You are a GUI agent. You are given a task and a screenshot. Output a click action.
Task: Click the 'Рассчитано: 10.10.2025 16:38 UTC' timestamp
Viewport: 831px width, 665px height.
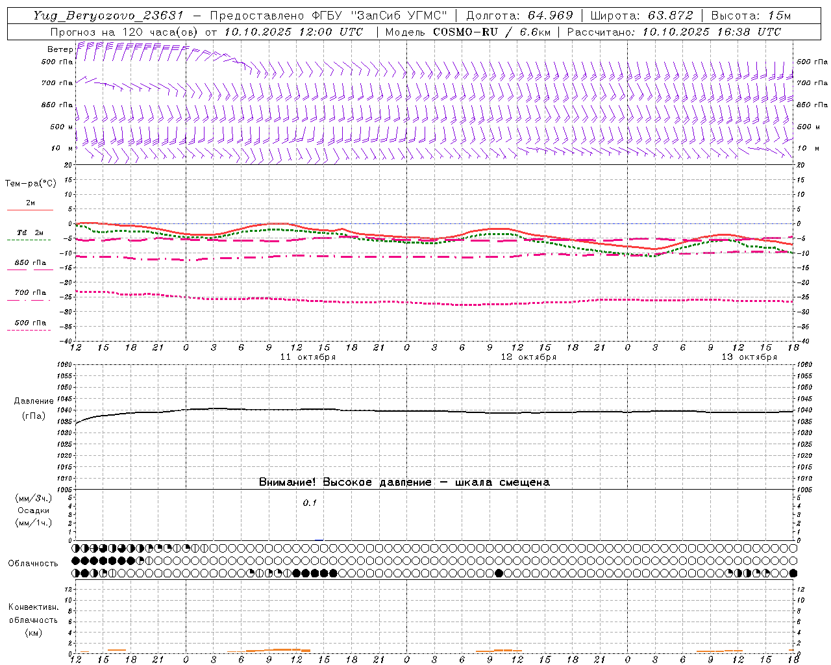coord(674,32)
